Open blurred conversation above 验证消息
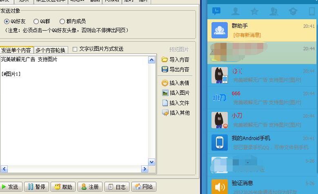 (262, 165)
